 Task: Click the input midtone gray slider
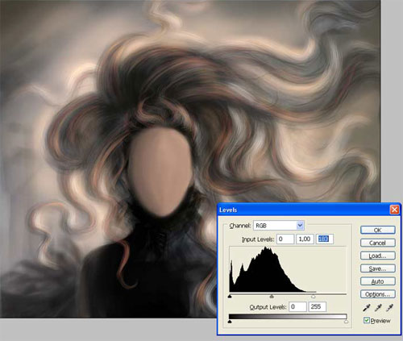[272, 297]
